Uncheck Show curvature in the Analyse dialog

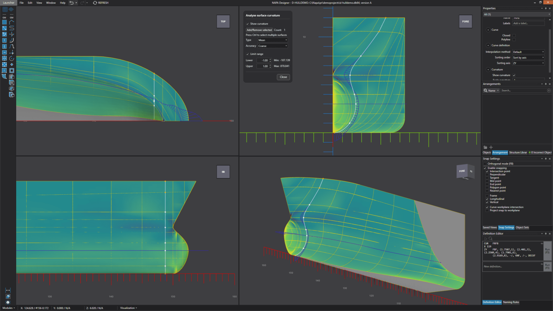pos(247,23)
